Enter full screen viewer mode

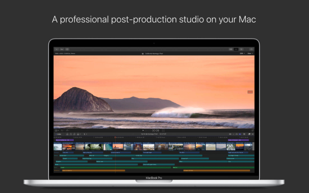pyautogui.click(x=253, y=131)
